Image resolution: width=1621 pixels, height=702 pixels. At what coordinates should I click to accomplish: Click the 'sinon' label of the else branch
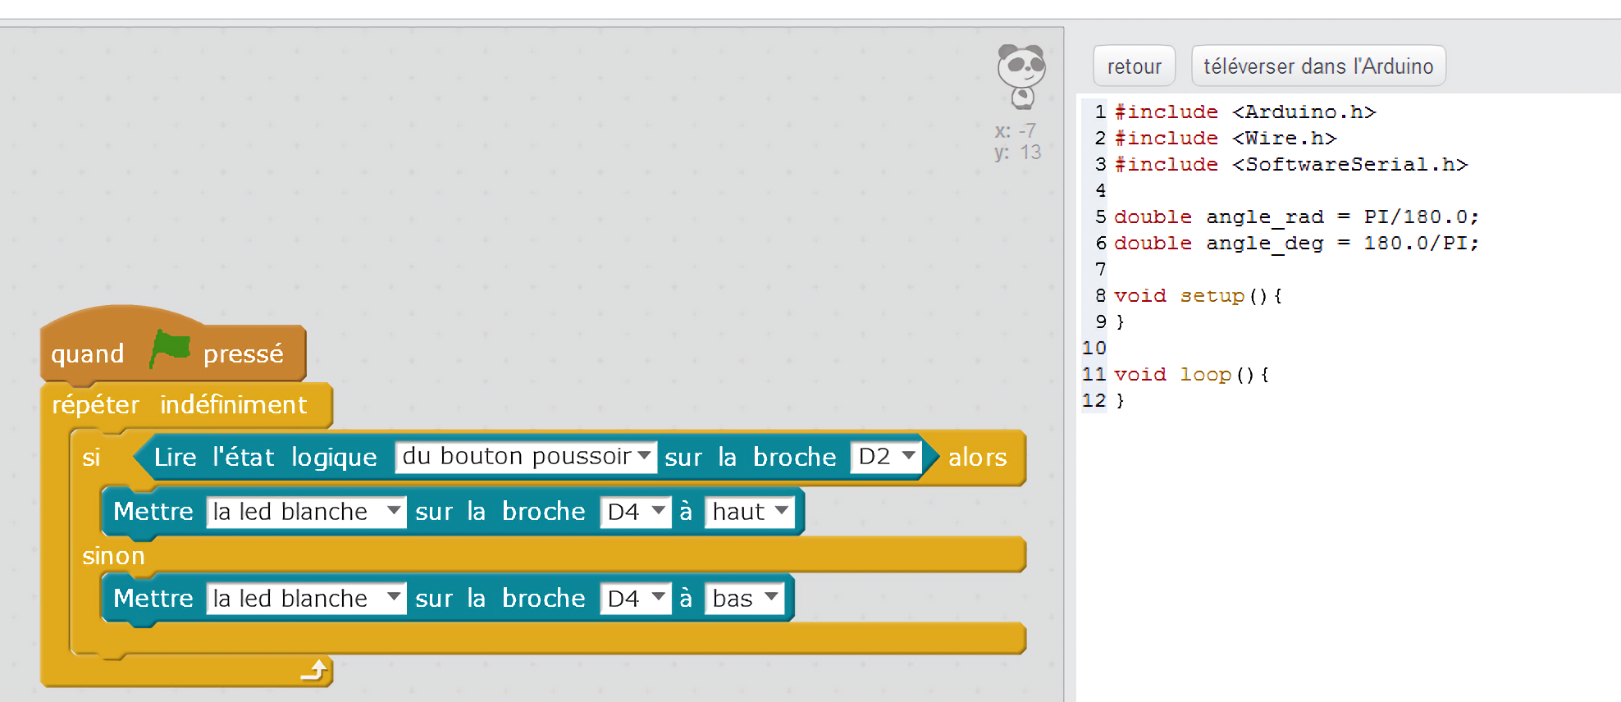tap(113, 556)
